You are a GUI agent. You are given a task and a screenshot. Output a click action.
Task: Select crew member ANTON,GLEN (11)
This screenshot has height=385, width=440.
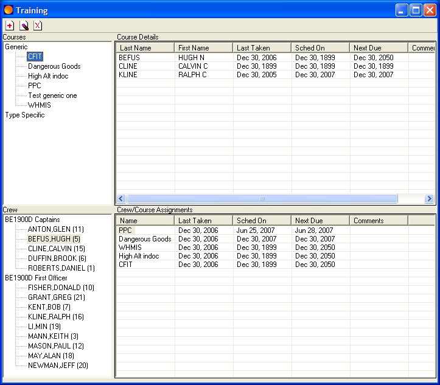click(x=56, y=229)
